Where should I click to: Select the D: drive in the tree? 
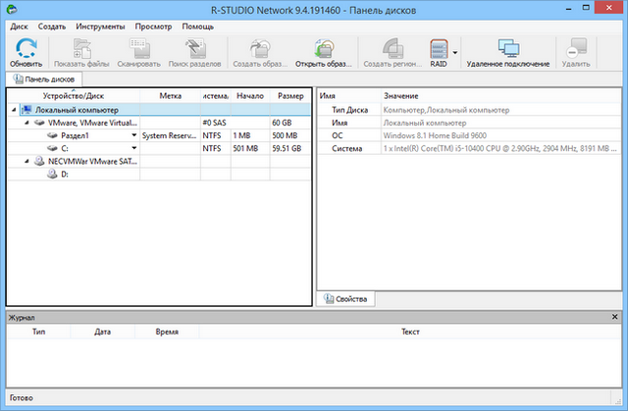point(65,174)
